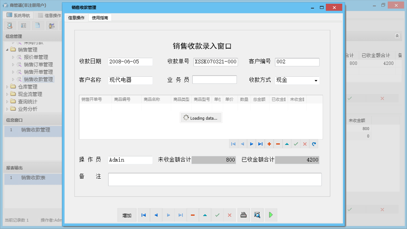Viewport: 407px width, 229px height.
Task: Click the last record navigation icon
Action: pyautogui.click(x=260, y=144)
